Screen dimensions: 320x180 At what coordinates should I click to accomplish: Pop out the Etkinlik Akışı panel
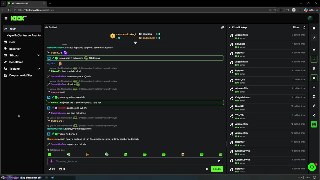[304, 27]
